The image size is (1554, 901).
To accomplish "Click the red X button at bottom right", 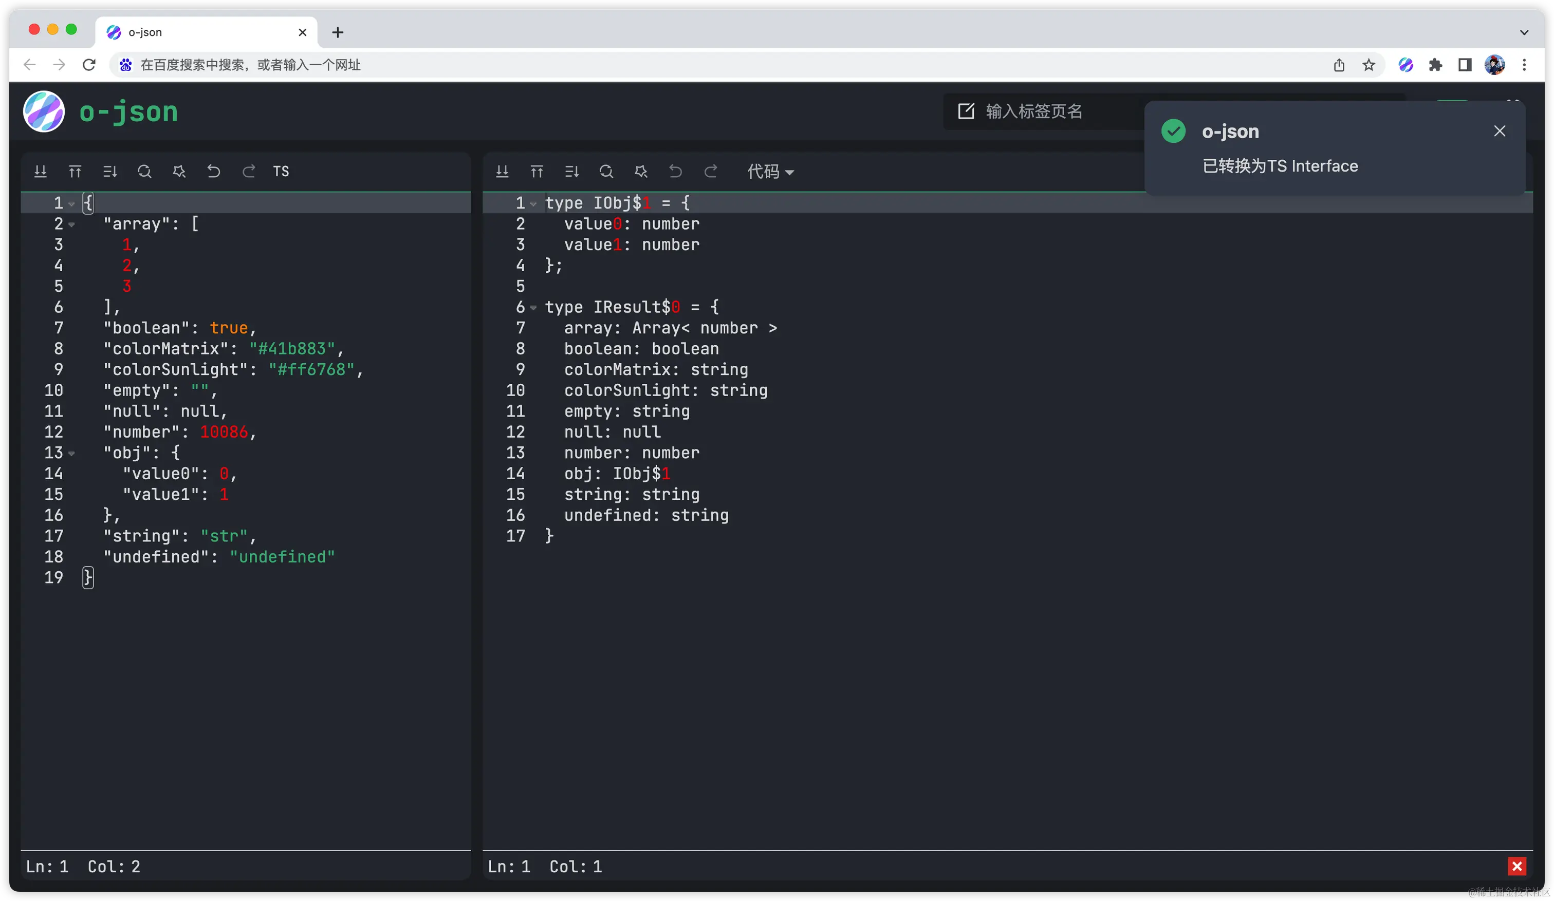I will pos(1516,866).
